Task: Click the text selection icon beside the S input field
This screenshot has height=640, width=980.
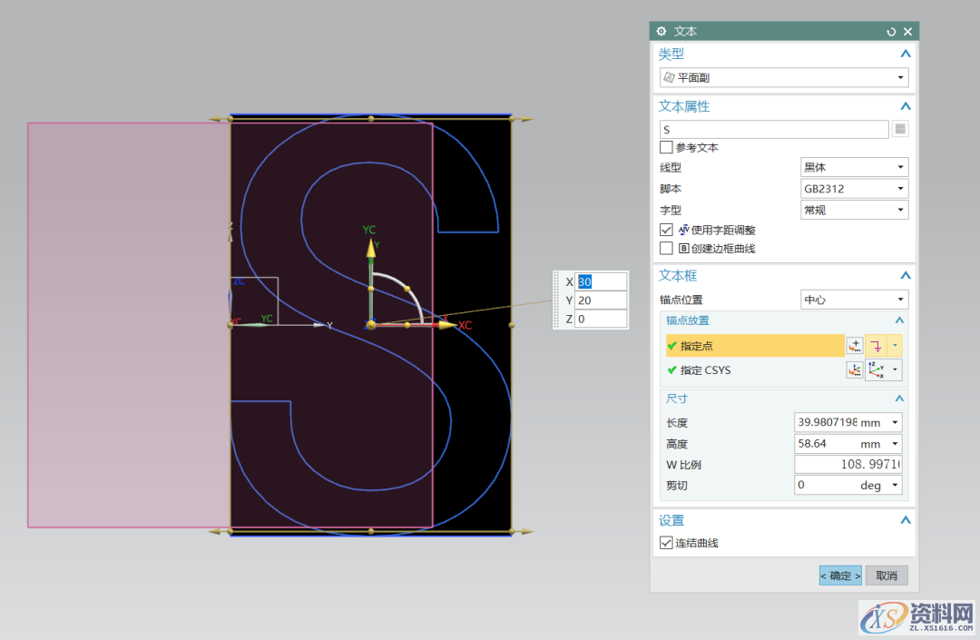Action: click(898, 129)
